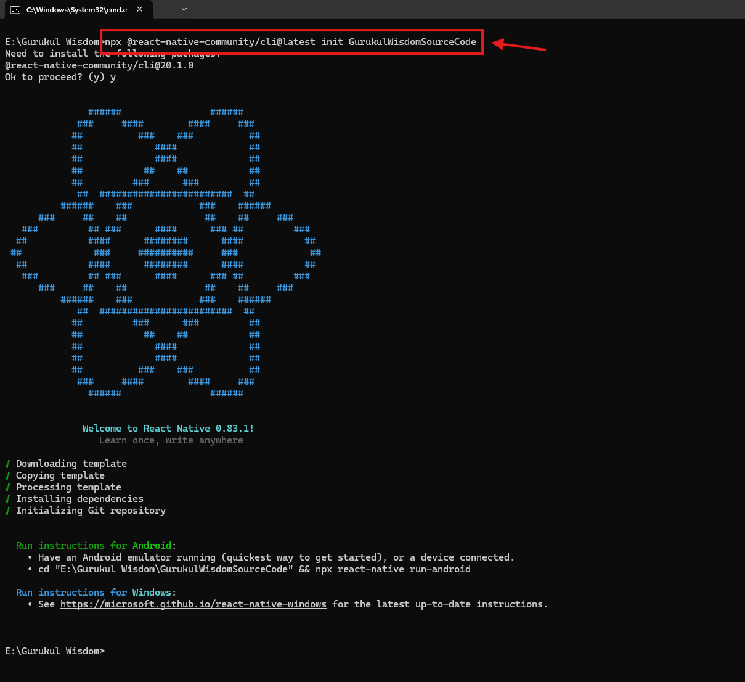This screenshot has width=745, height=682.
Task: Click the red arrow annotation
Action: coord(519,46)
